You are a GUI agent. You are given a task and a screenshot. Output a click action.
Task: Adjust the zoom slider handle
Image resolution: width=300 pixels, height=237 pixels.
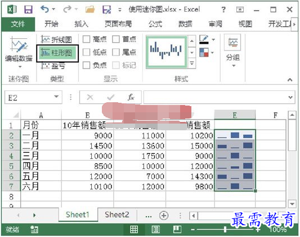(225, 229)
